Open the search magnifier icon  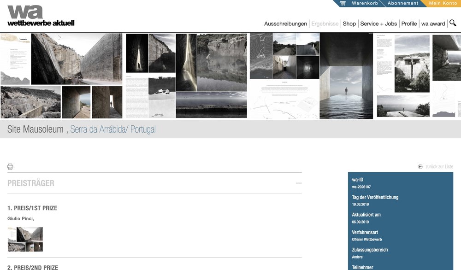(x=453, y=23)
